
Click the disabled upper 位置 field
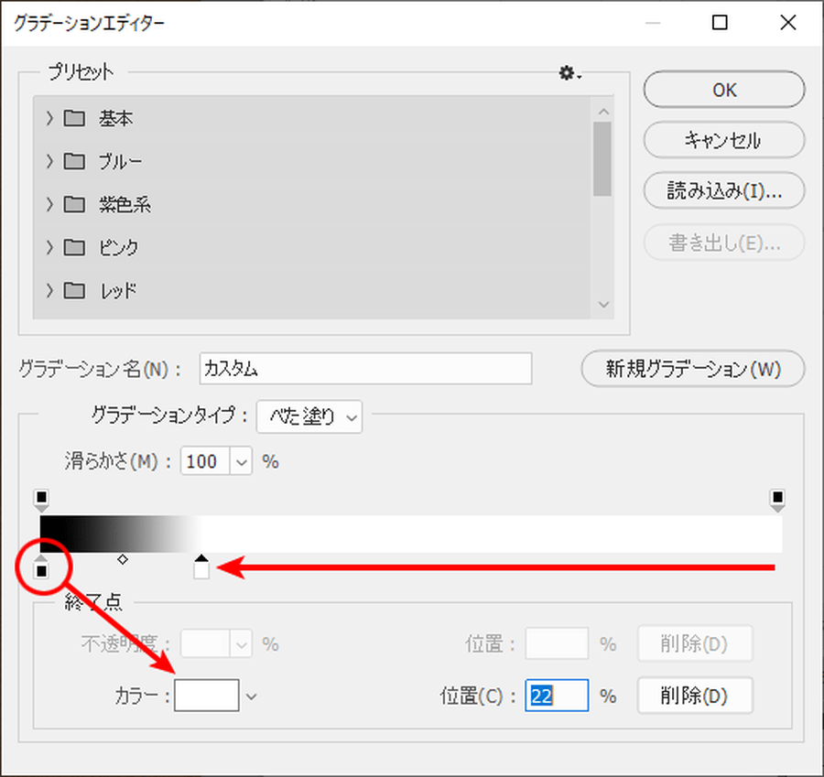pyautogui.click(x=557, y=643)
